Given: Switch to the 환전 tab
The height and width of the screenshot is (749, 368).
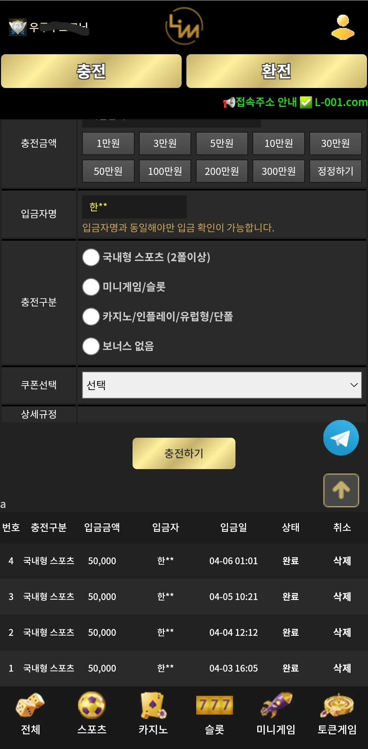Looking at the screenshot, I should pos(277,71).
